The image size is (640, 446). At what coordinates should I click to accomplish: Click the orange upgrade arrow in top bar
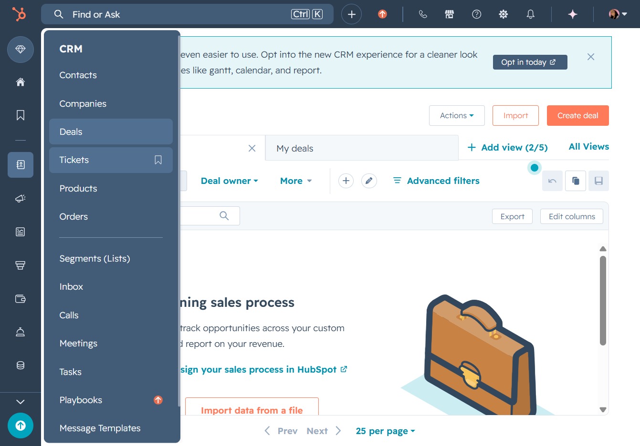(382, 14)
